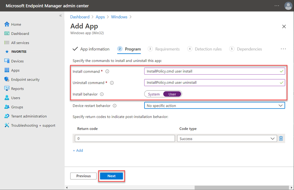The image size is (294, 190).
Task: Go to Detection rules step
Action: 205,49
